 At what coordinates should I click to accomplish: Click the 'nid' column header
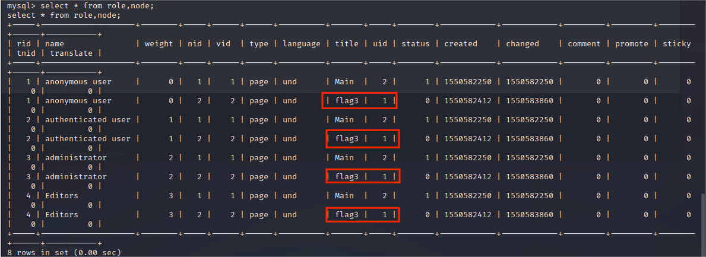pos(195,44)
